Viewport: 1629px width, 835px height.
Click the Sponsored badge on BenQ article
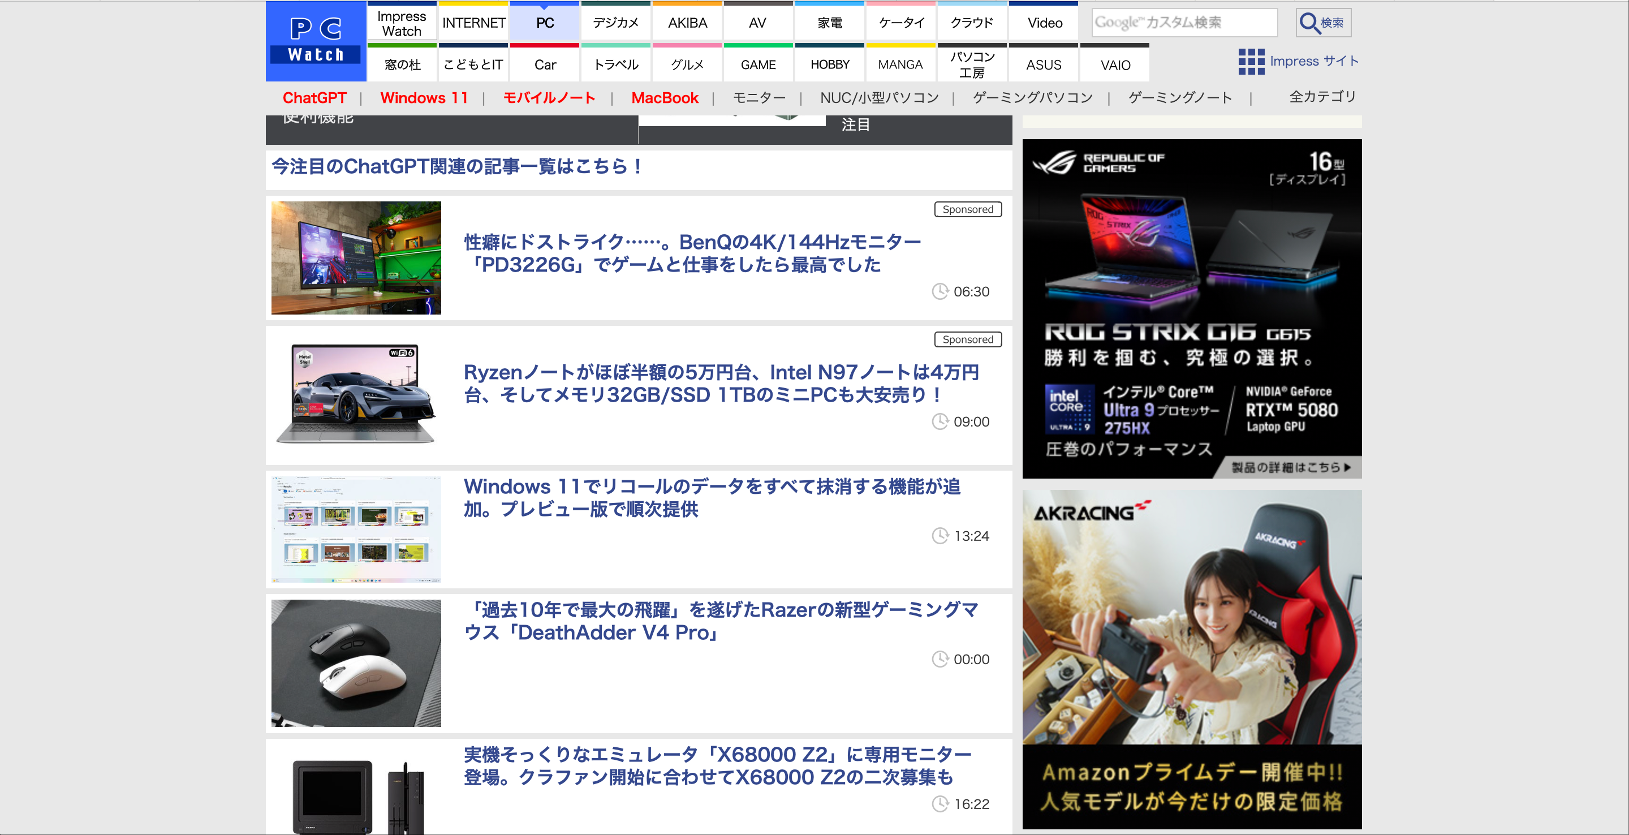coord(968,209)
